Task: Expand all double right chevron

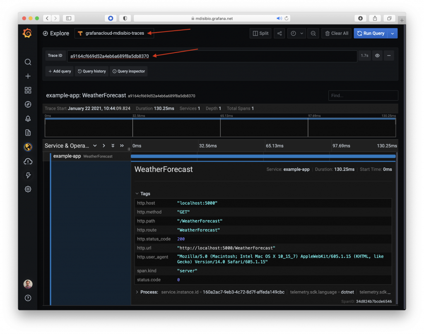Action: tap(122, 146)
